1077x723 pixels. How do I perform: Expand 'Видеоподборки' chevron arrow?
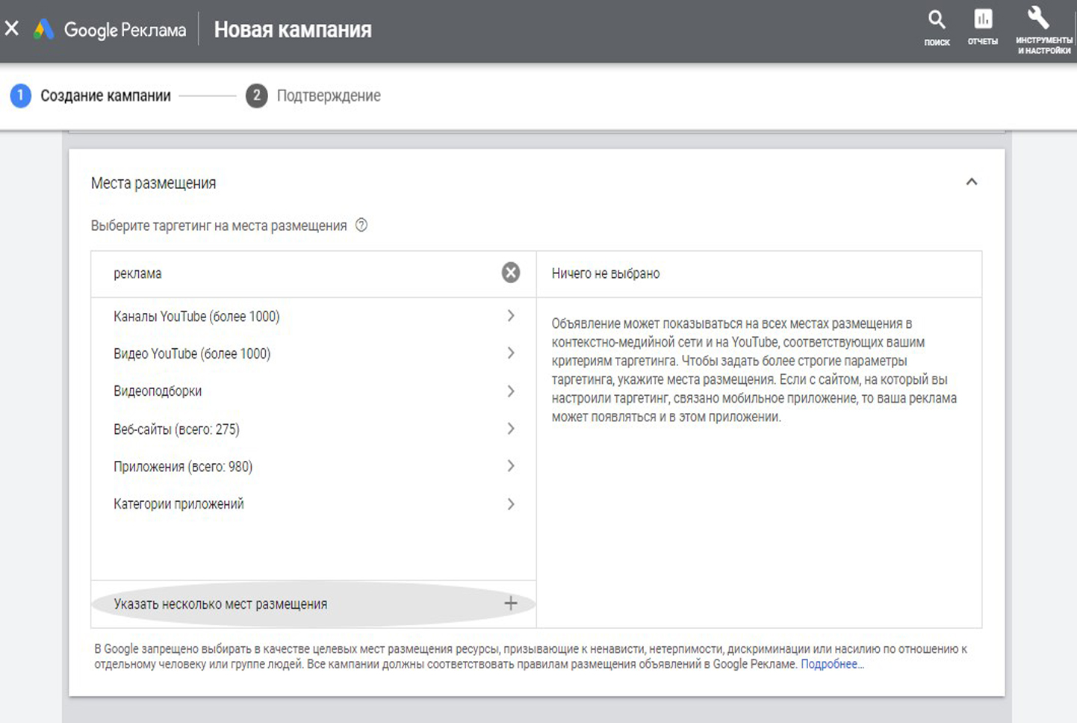pos(511,391)
